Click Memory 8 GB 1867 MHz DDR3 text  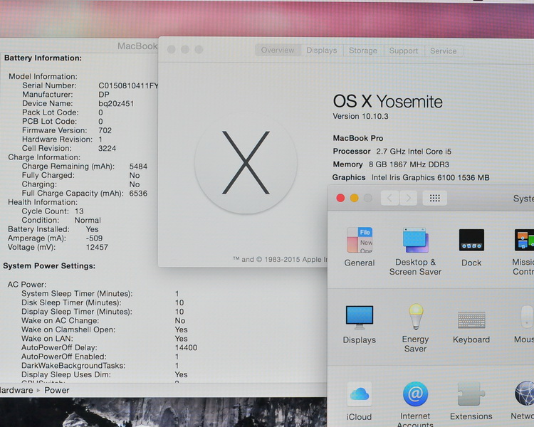(x=391, y=164)
